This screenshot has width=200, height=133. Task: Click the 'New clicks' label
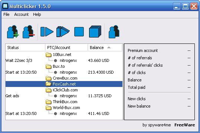(x=137, y=99)
